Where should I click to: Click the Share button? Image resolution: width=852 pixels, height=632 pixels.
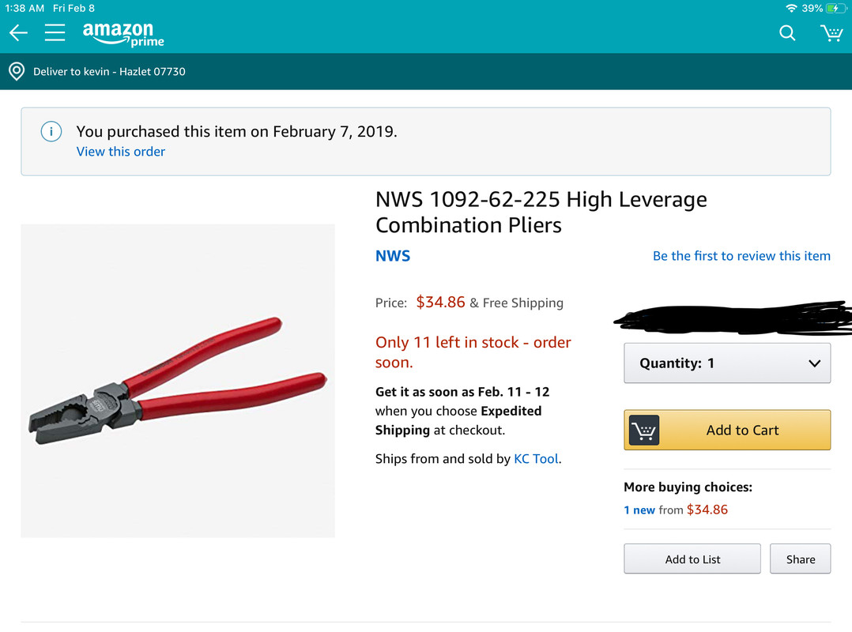coord(800,559)
